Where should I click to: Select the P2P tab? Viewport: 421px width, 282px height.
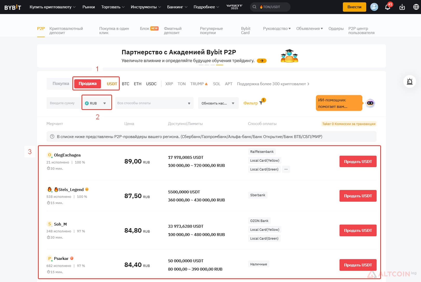pyautogui.click(x=41, y=29)
